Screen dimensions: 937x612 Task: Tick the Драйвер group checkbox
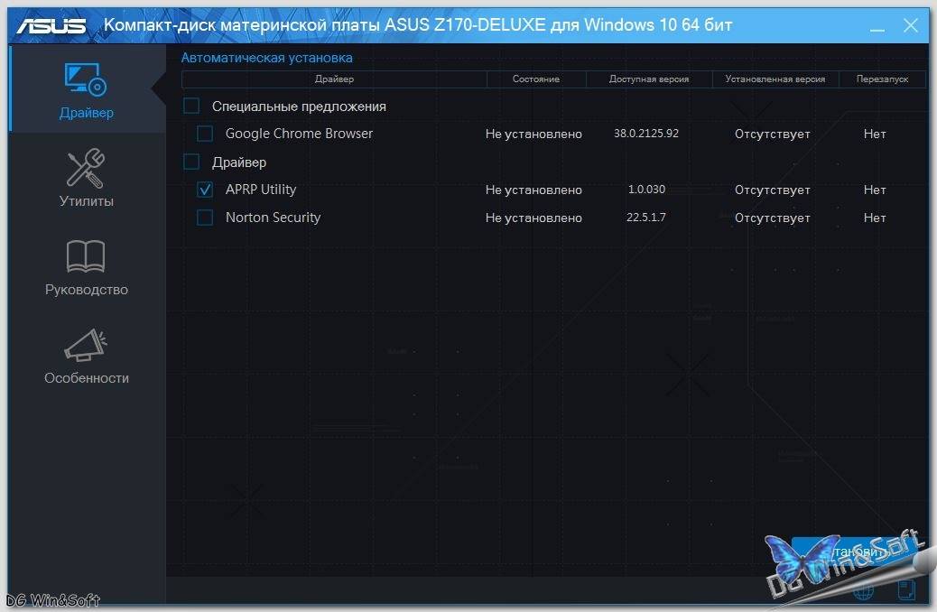click(x=191, y=162)
